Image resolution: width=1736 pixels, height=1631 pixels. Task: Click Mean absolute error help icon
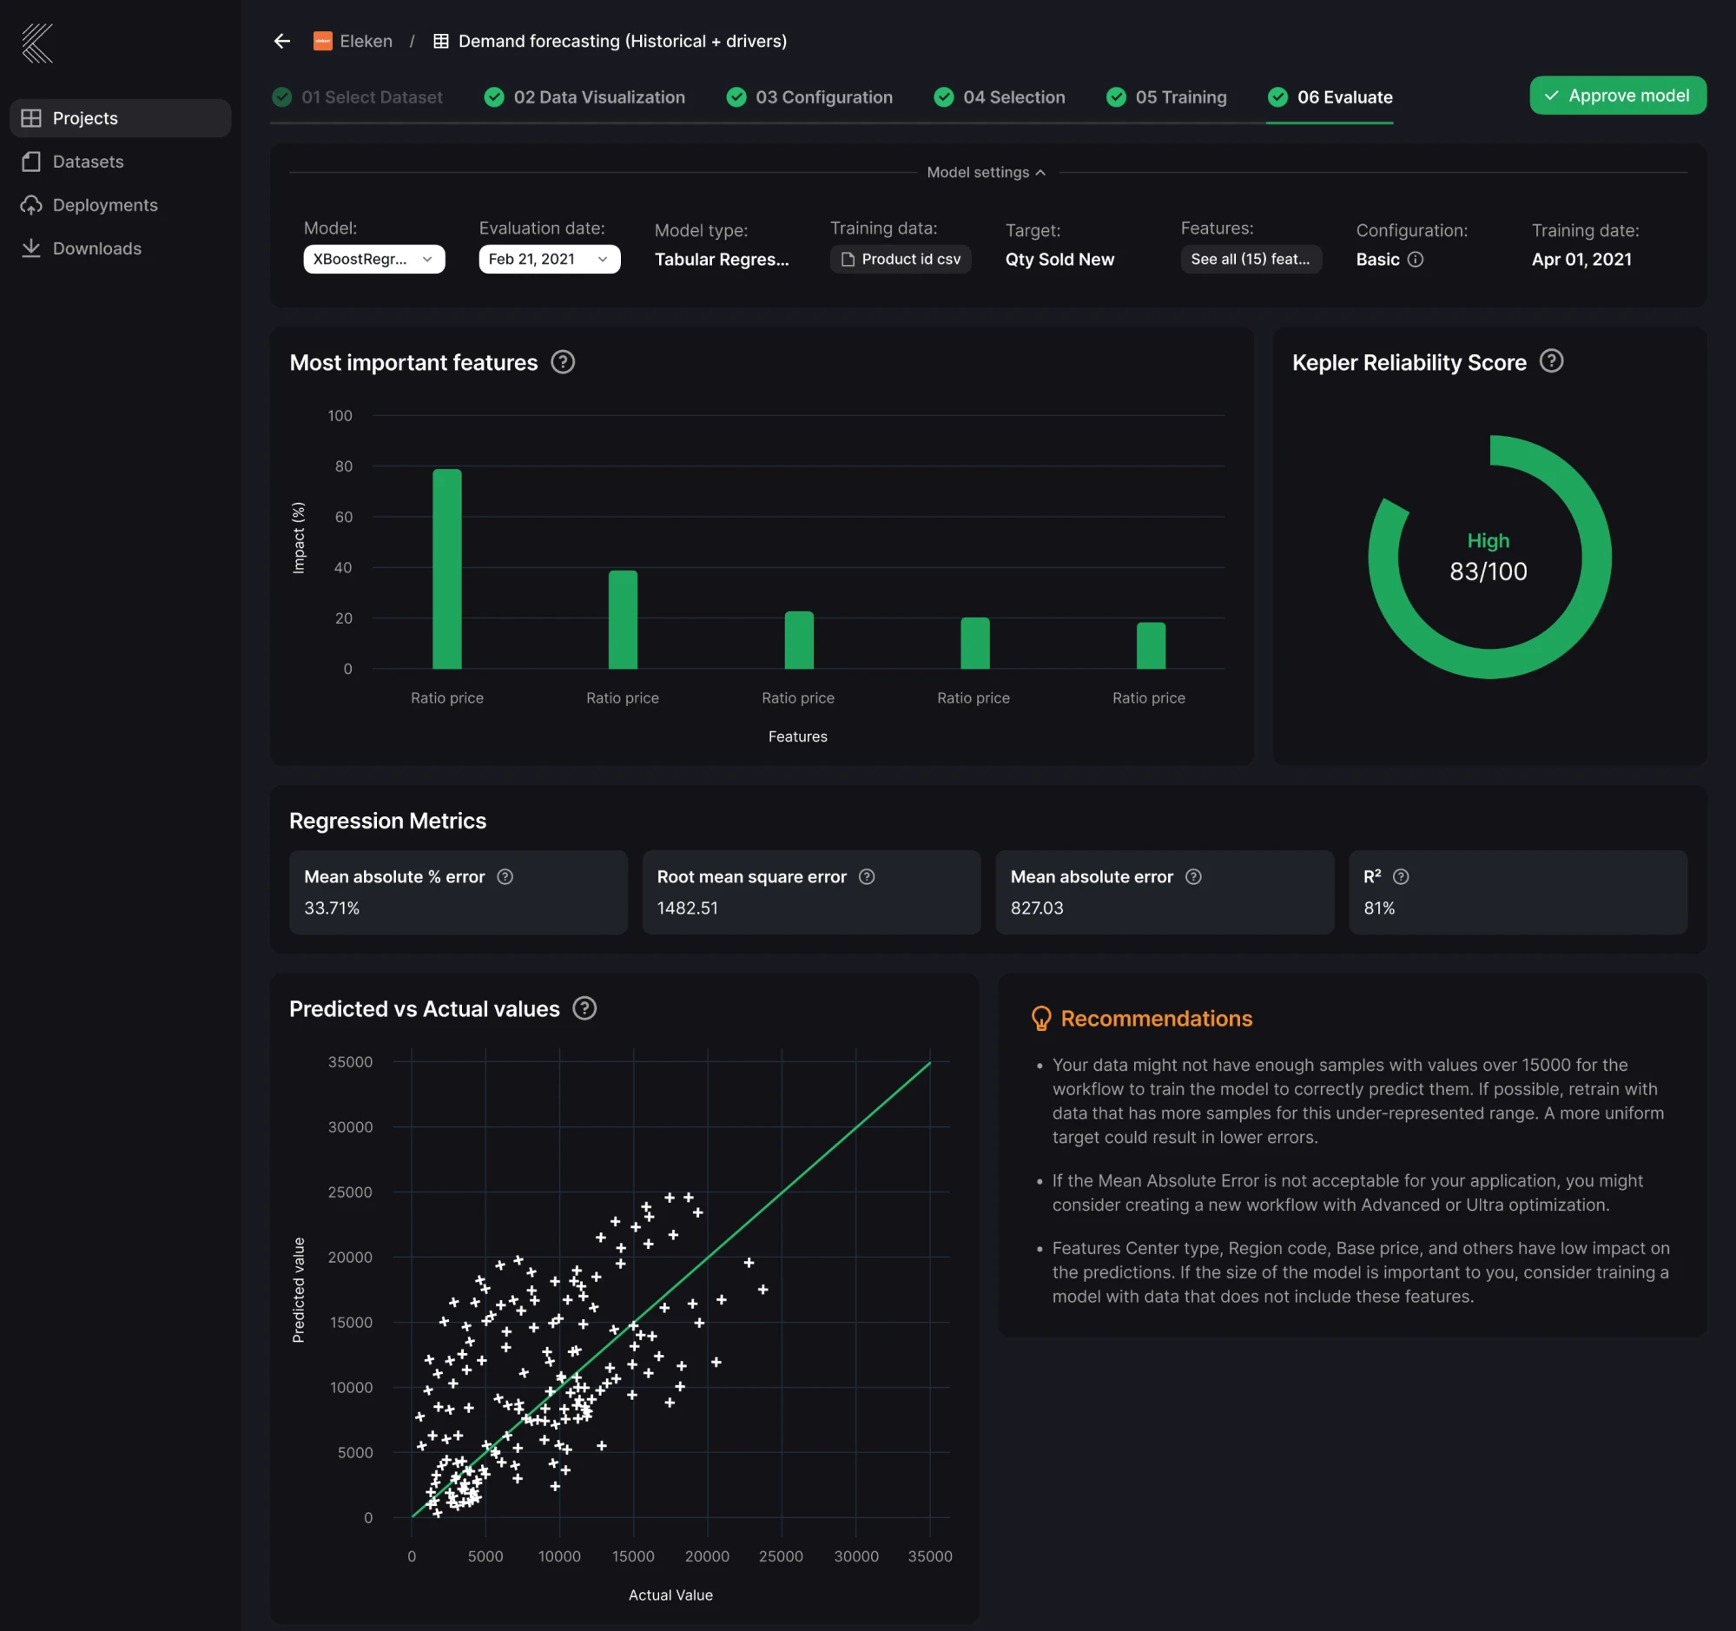tap(1193, 876)
